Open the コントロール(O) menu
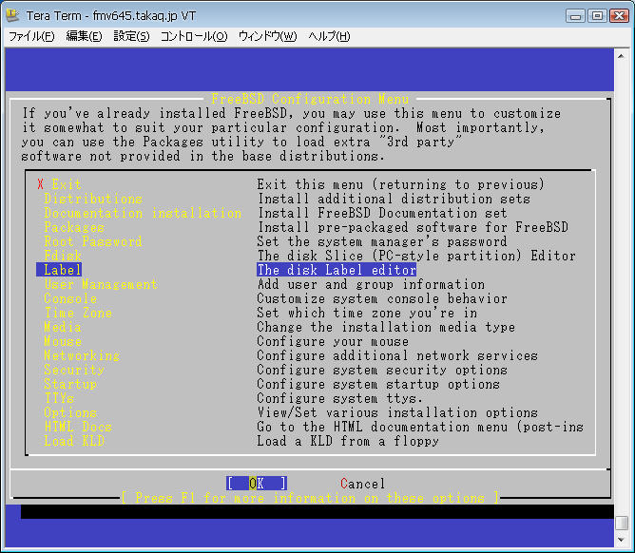This screenshot has height=553, width=635. (194, 36)
